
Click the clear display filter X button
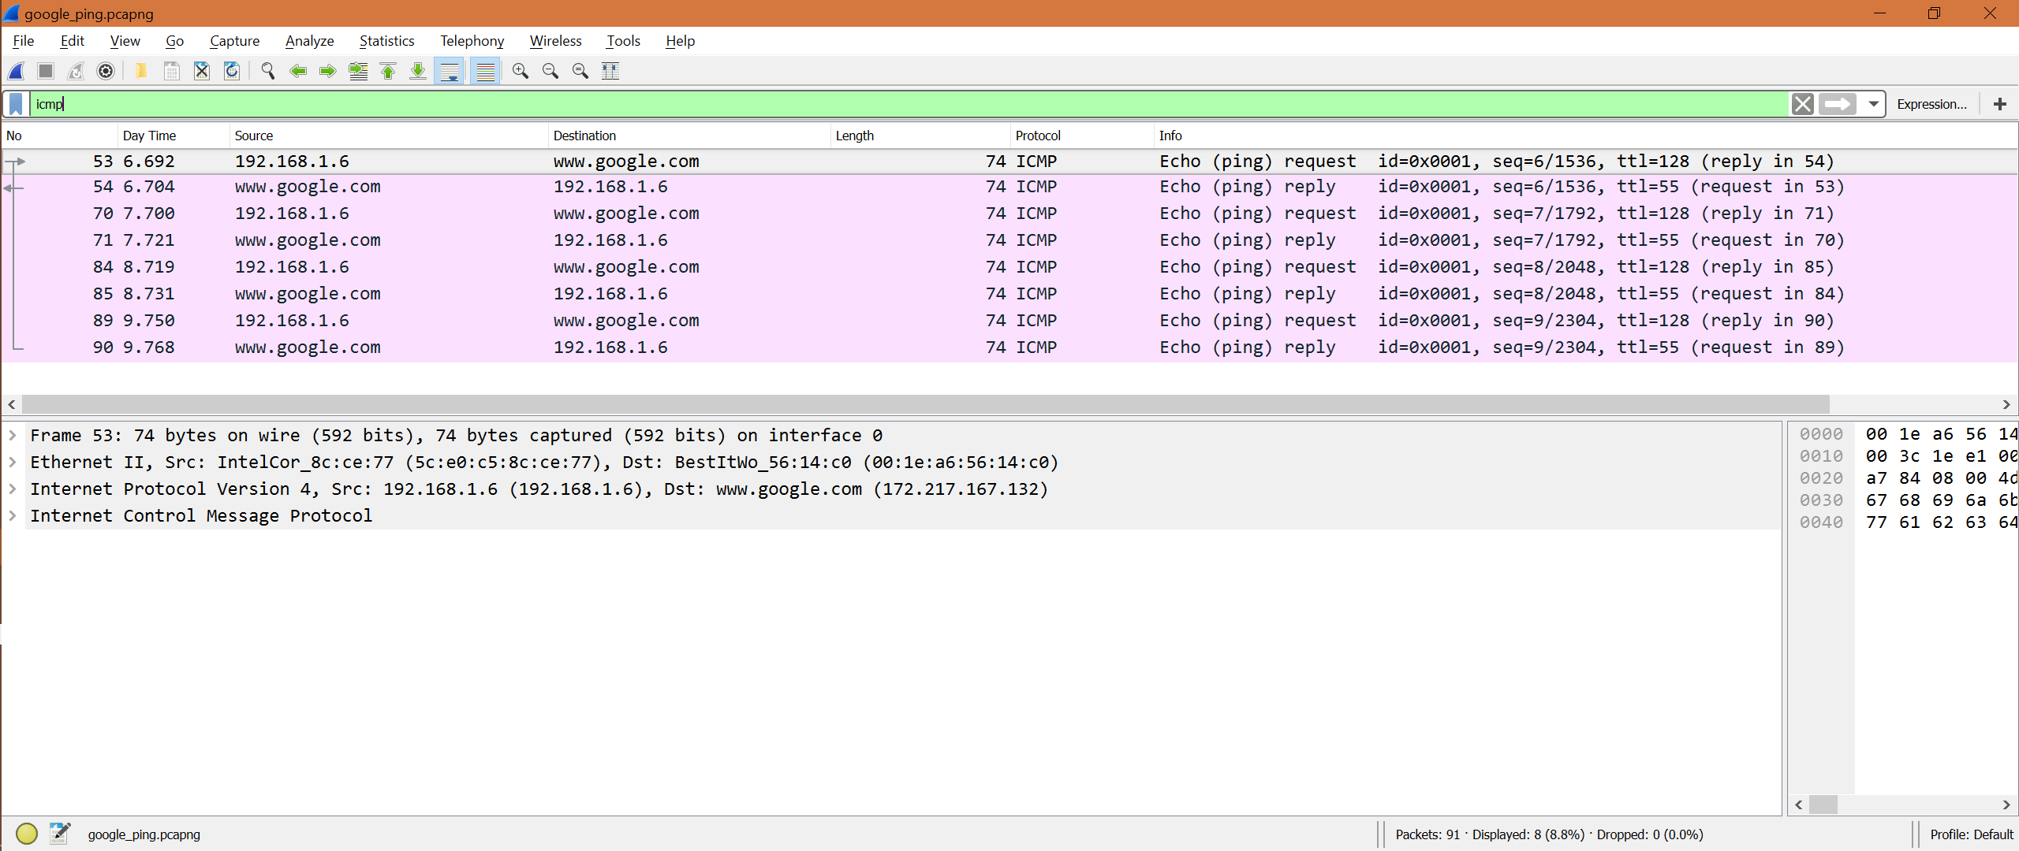(x=1801, y=103)
